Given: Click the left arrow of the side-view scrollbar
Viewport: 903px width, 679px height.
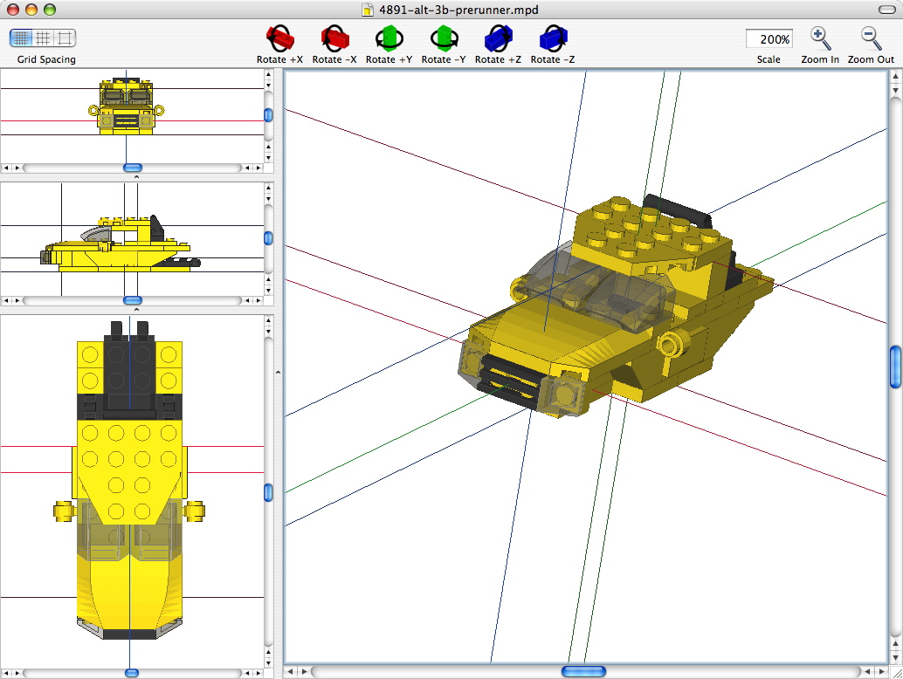Looking at the screenshot, I should click(x=7, y=301).
